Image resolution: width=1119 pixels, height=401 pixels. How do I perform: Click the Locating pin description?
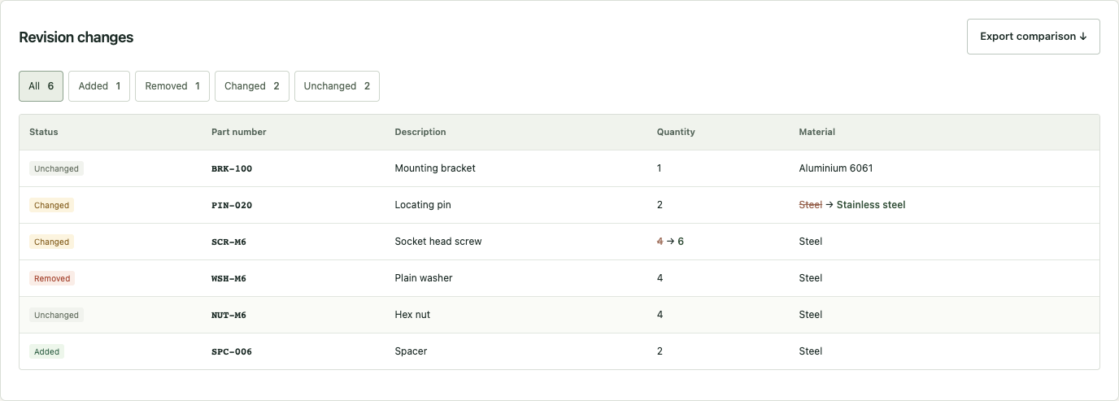(x=423, y=205)
